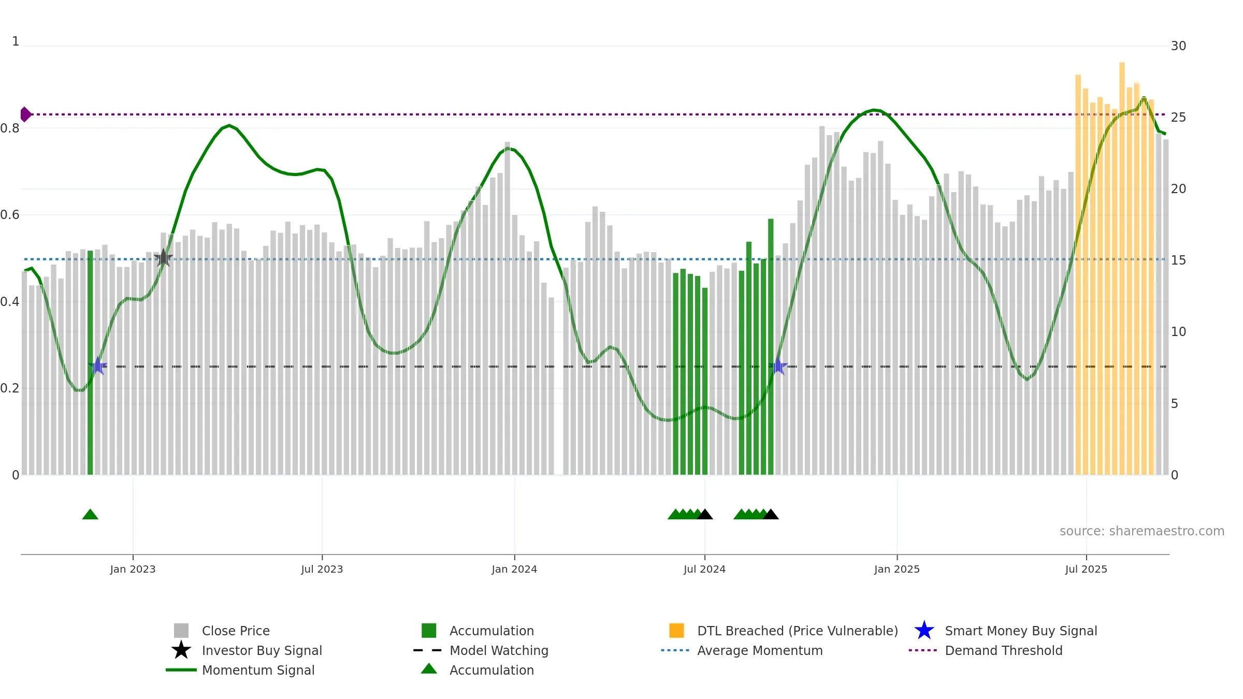Click the lone green triangle before Jan 2023
Viewport: 1243px width, 699px height.
[x=90, y=514]
